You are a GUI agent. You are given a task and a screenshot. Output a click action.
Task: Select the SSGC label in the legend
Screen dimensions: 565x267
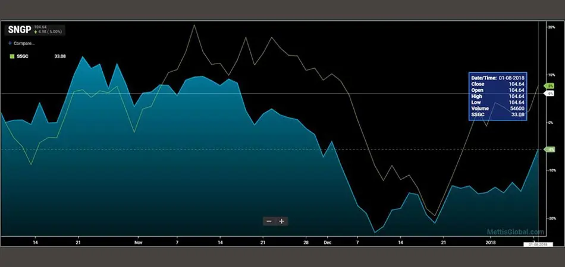click(23, 56)
